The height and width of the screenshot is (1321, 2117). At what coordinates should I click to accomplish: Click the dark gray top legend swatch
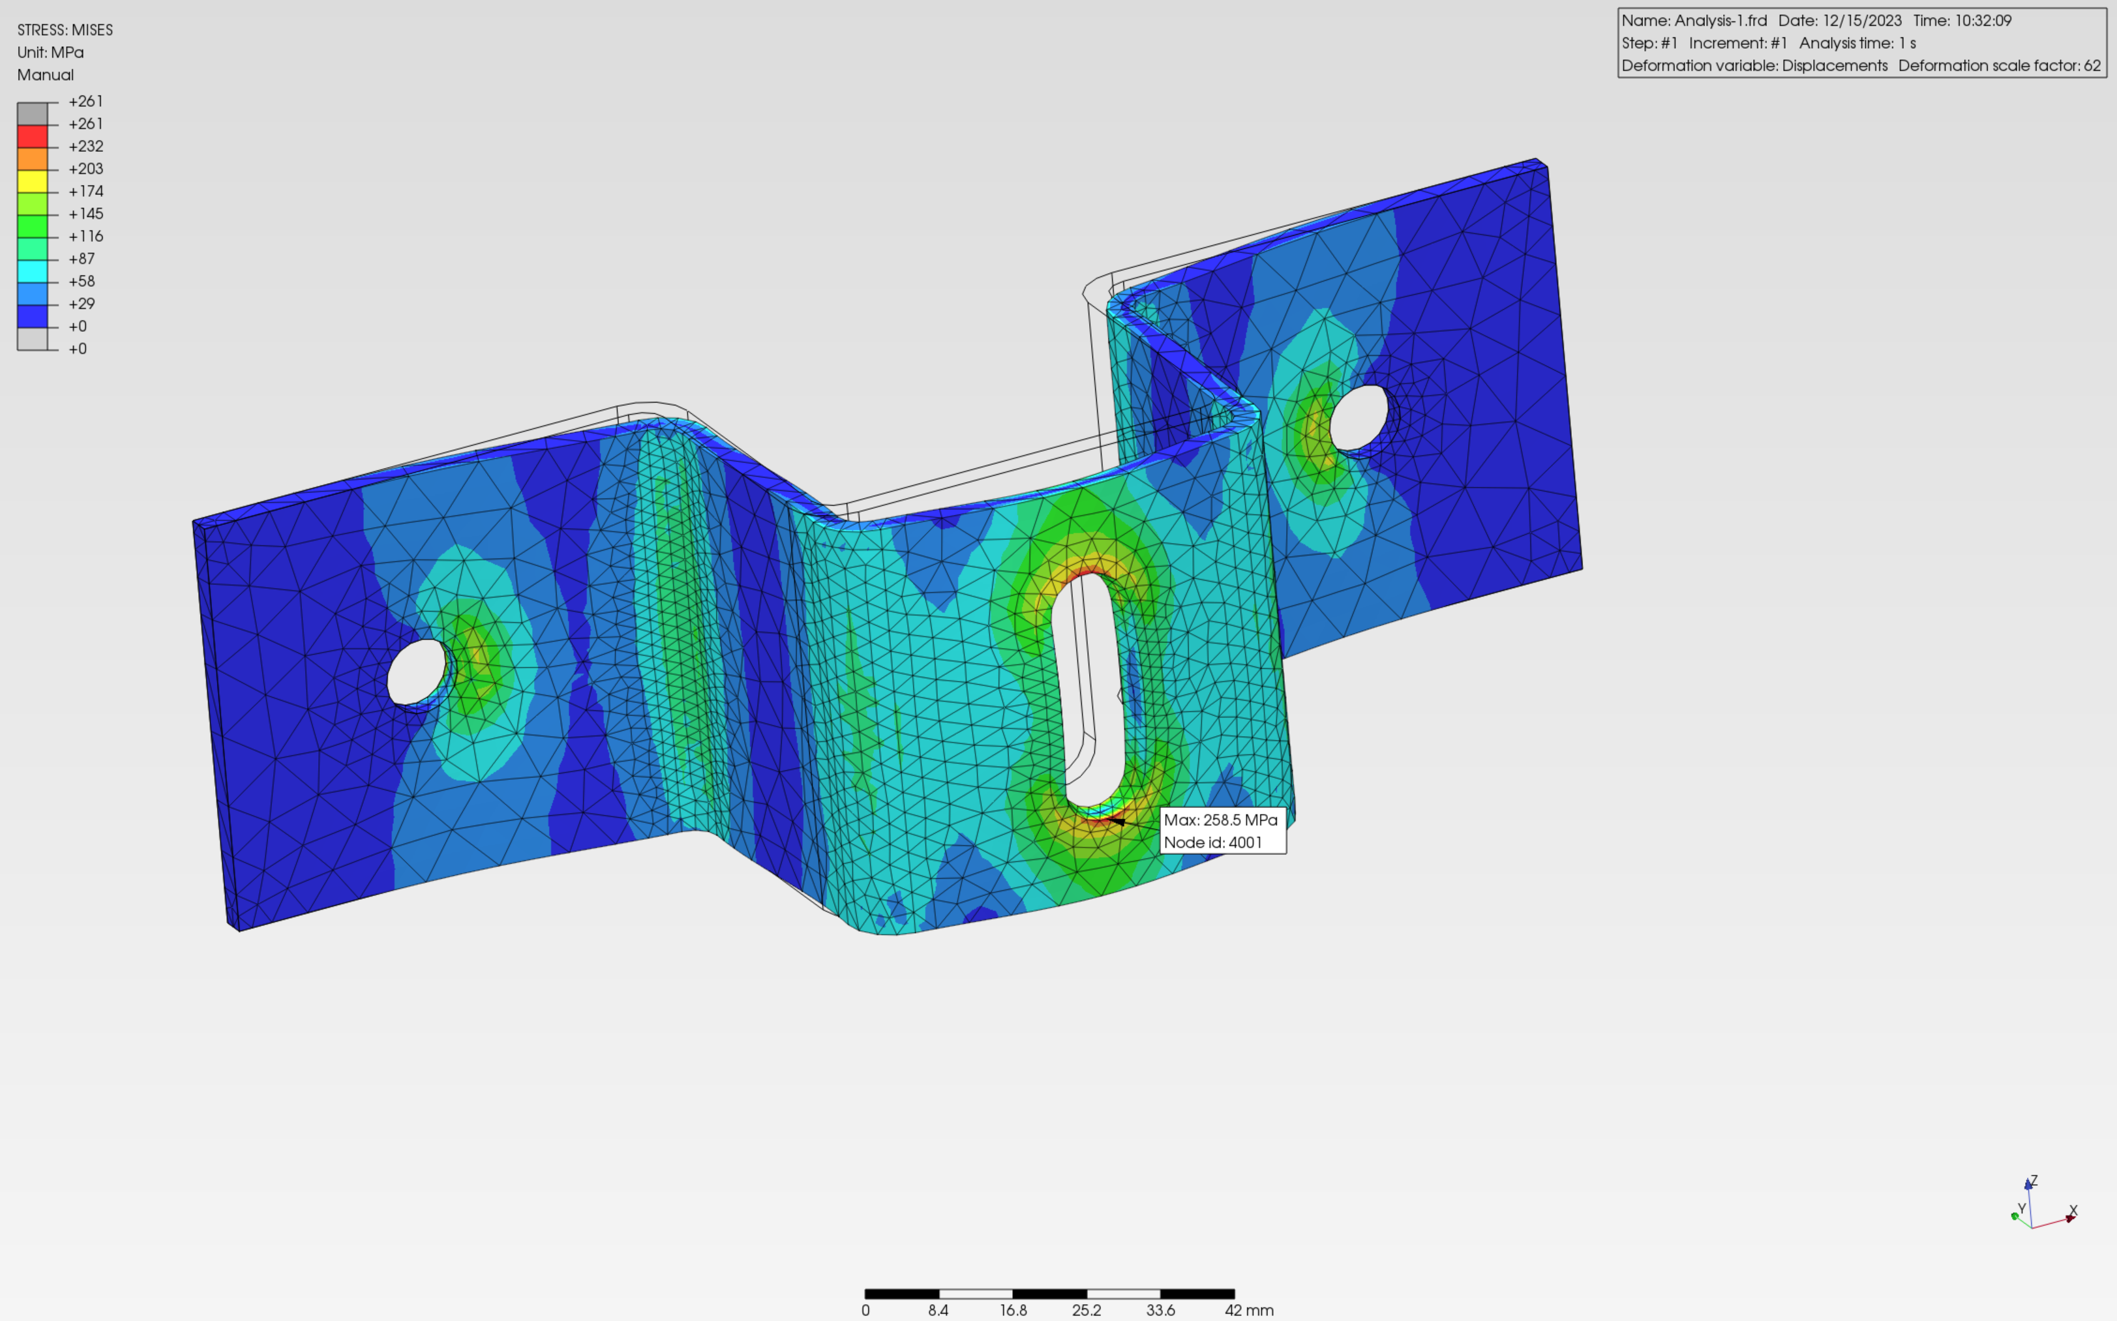[x=33, y=112]
